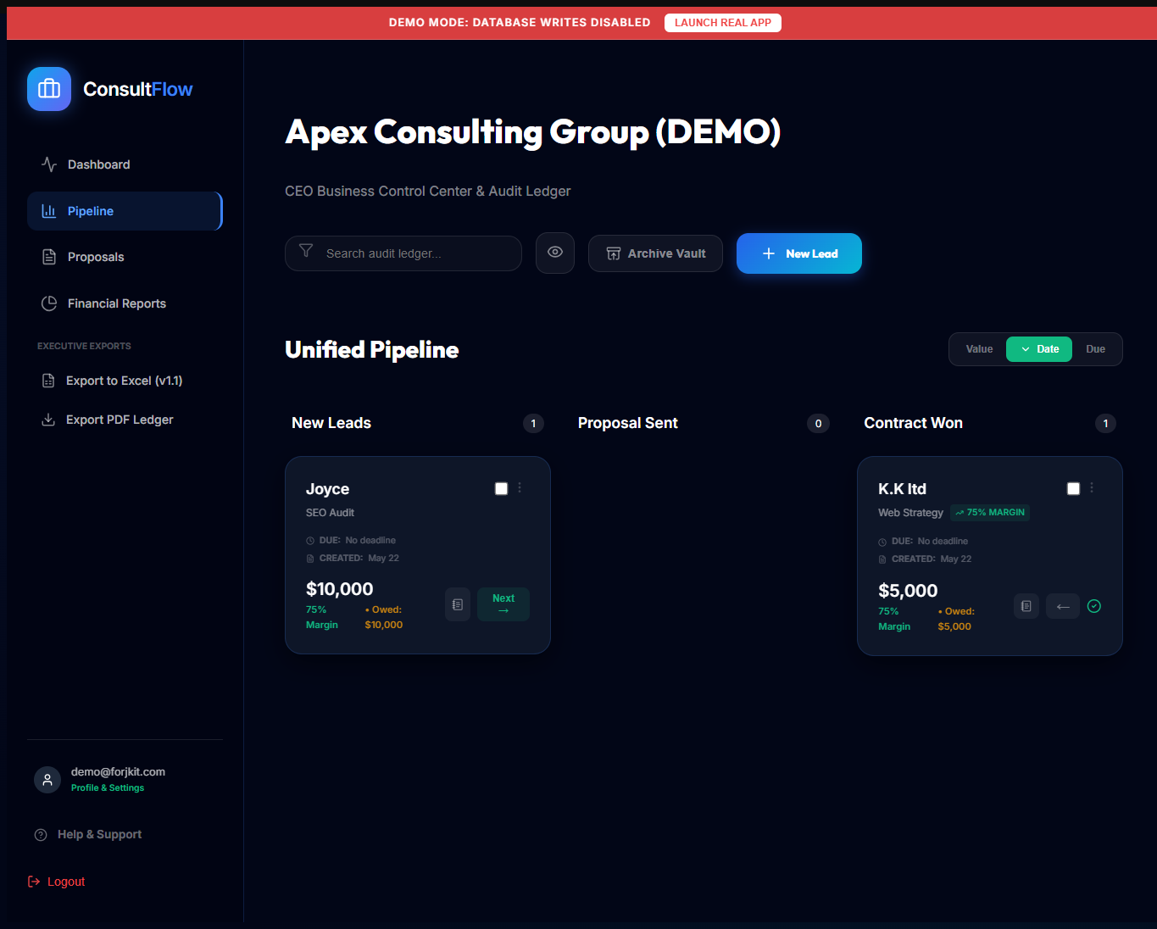Click the ConsultFlow briefcase logo icon

49,89
